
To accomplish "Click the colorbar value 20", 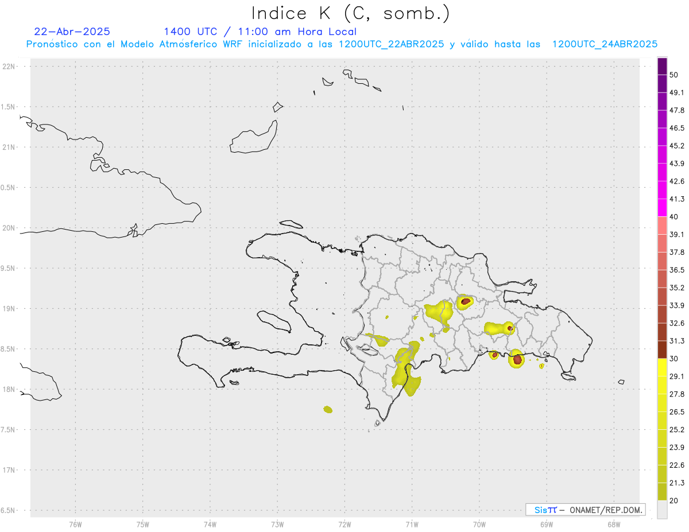I will [674, 500].
